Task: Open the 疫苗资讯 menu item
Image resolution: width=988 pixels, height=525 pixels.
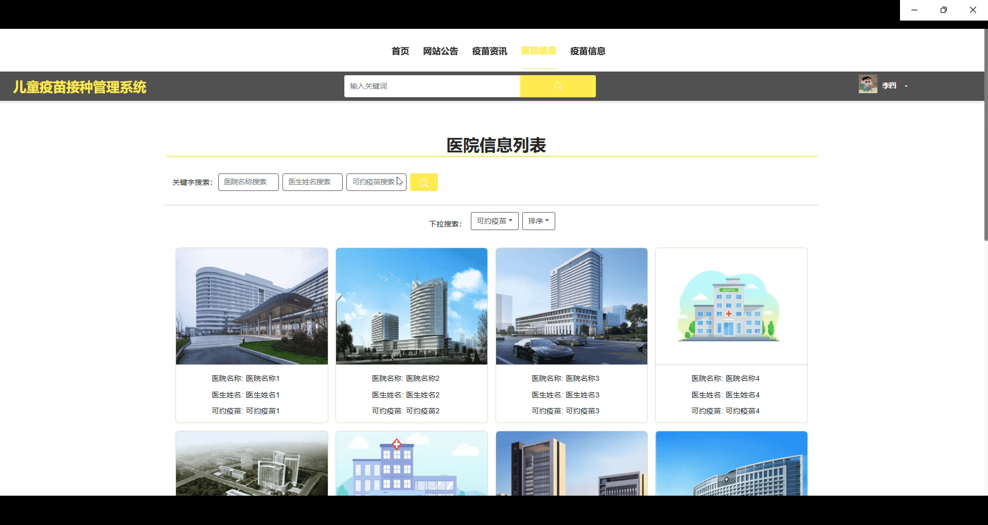Action: (489, 51)
